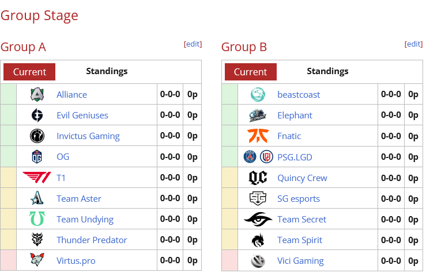Open the Thunder Predator team link
The image size is (426, 273).
click(92, 240)
